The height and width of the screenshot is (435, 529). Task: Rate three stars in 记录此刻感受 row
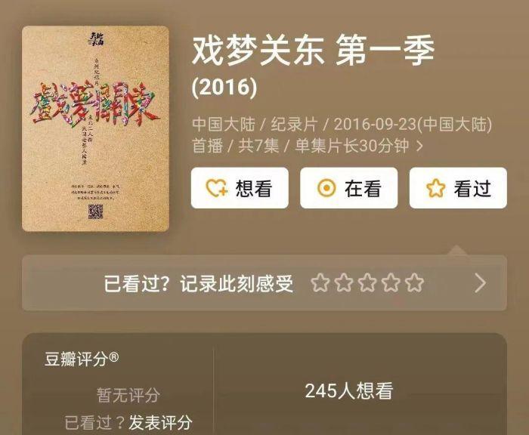[x=367, y=282]
